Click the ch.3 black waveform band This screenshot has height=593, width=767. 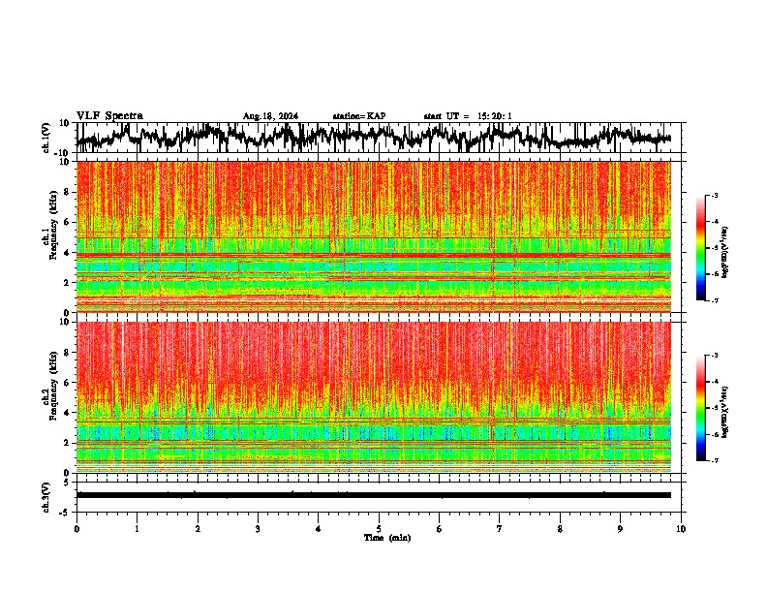click(x=374, y=495)
